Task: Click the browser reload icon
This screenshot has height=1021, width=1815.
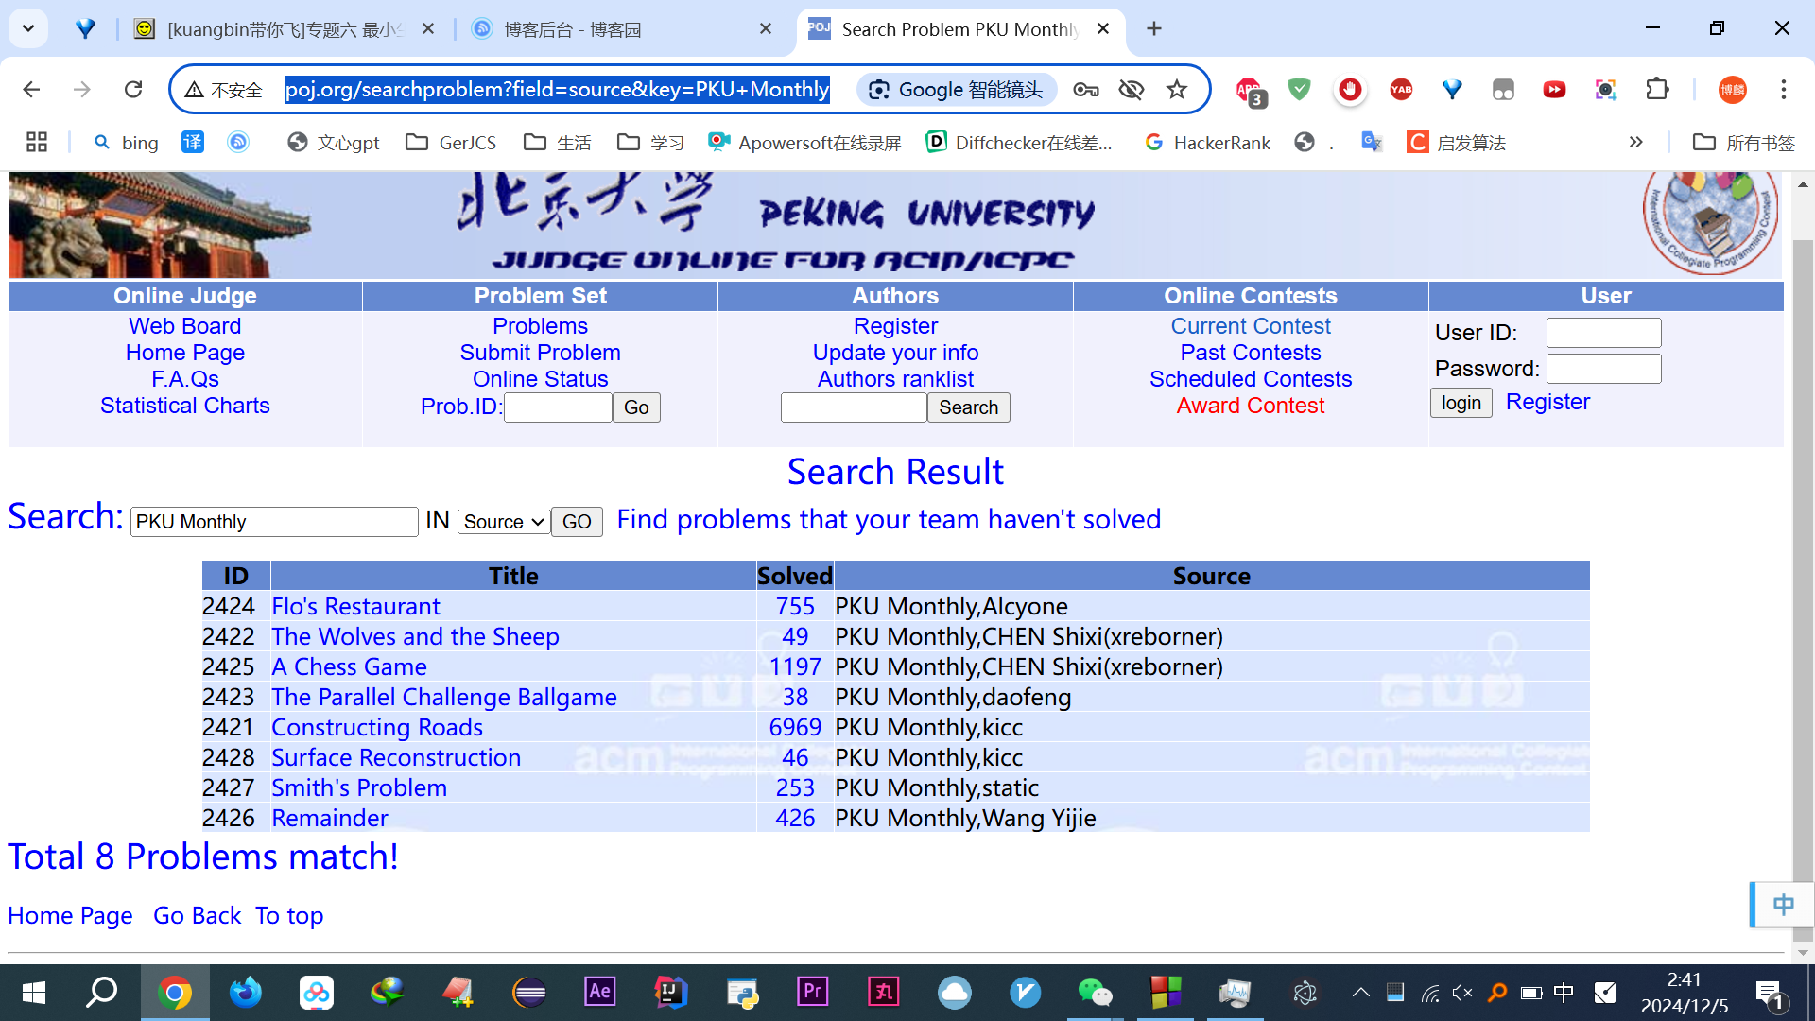Action: [133, 90]
